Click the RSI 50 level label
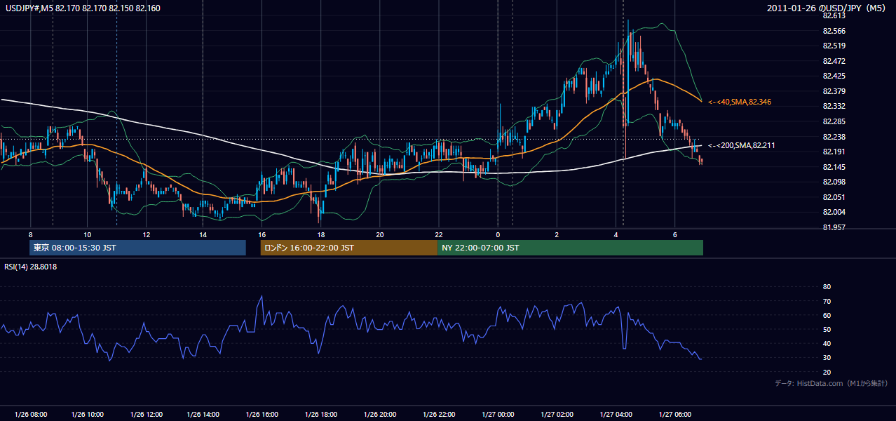896x421 pixels. coord(827,329)
